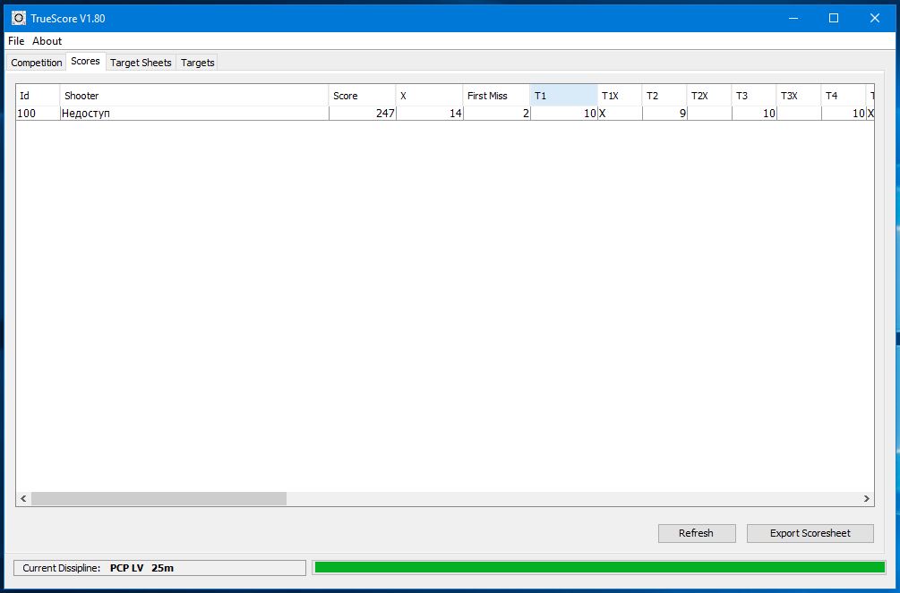
Task: Click the scroll right arrow of the table
Action: coord(866,499)
